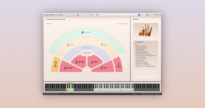The height and width of the screenshot is (108, 205).
Task: Play the white key marked with pink C label
Action: 99,90
